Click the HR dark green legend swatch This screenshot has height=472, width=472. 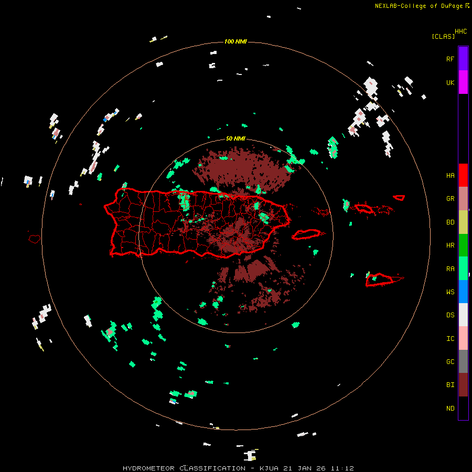click(463, 245)
